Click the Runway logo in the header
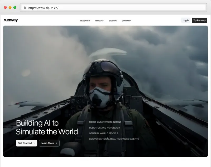This screenshot has width=211, height=167. (11, 20)
